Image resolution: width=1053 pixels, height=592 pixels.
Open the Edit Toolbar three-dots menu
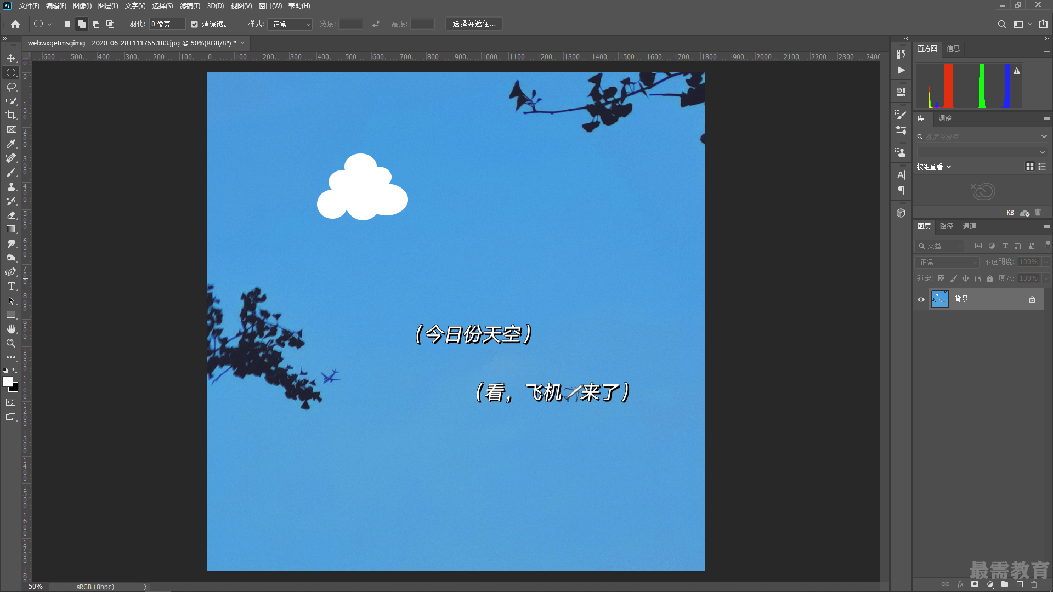pos(11,357)
